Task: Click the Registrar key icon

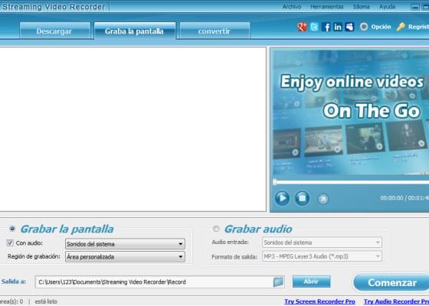Action: coord(401,27)
